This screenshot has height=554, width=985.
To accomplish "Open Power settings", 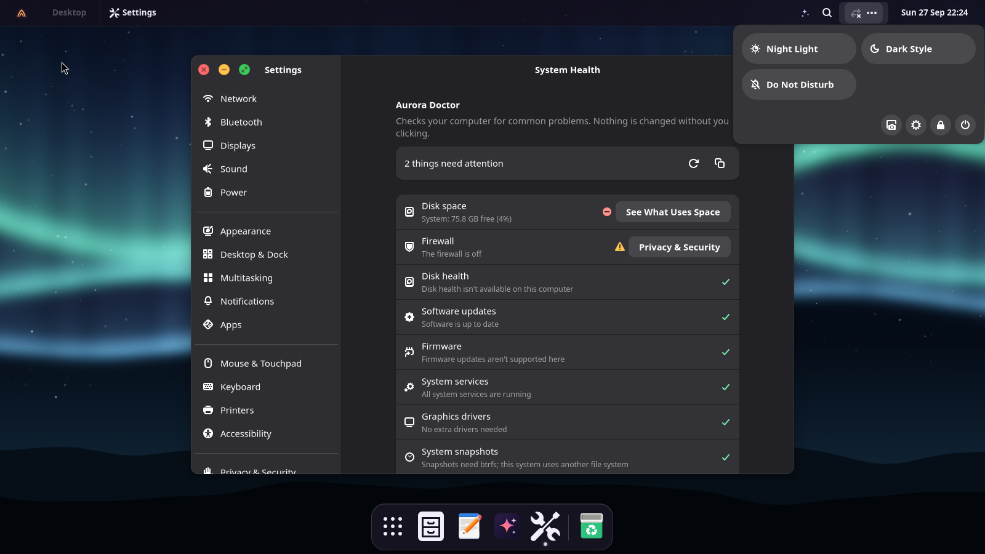I will (267, 192).
